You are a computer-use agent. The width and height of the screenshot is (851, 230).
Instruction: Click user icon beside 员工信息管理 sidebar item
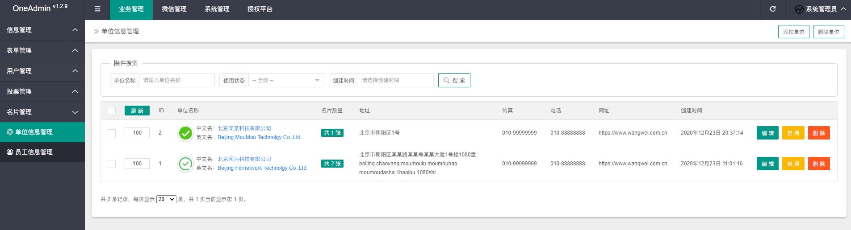10,152
